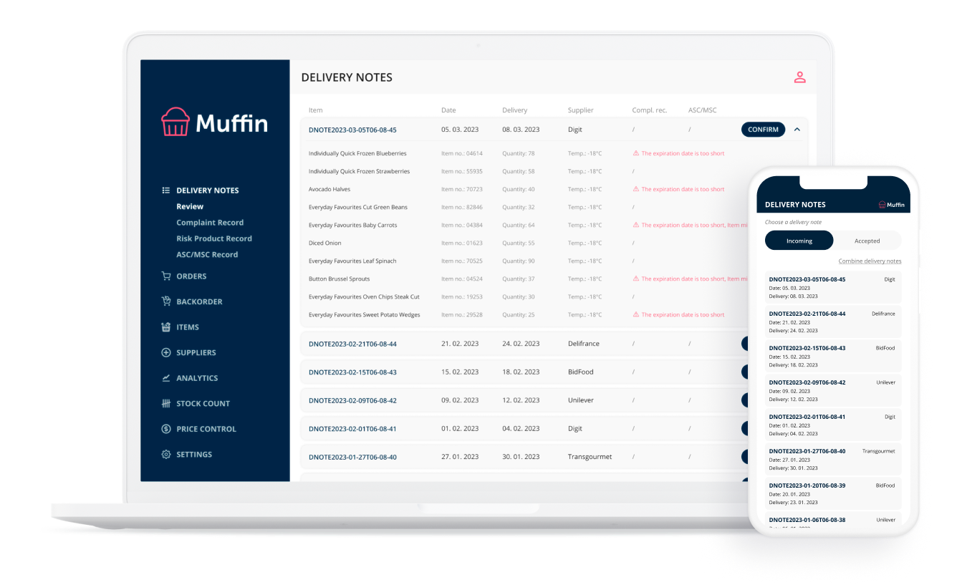
Task: Click the Combine delivery notes link
Action: (870, 261)
